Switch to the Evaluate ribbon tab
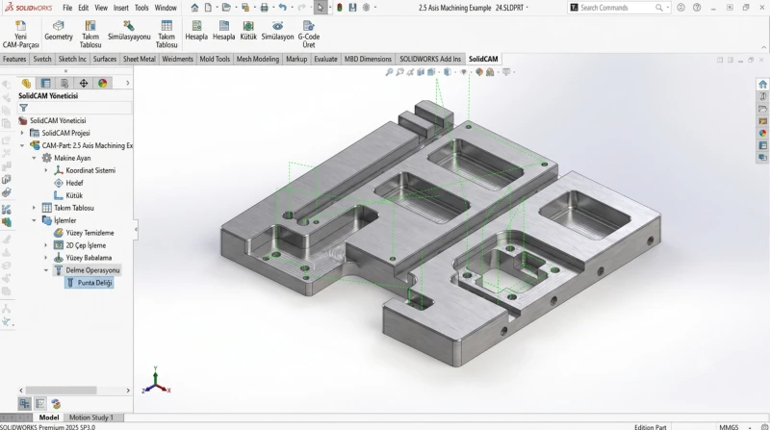Viewport: 770px width, 430px height. (325, 59)
